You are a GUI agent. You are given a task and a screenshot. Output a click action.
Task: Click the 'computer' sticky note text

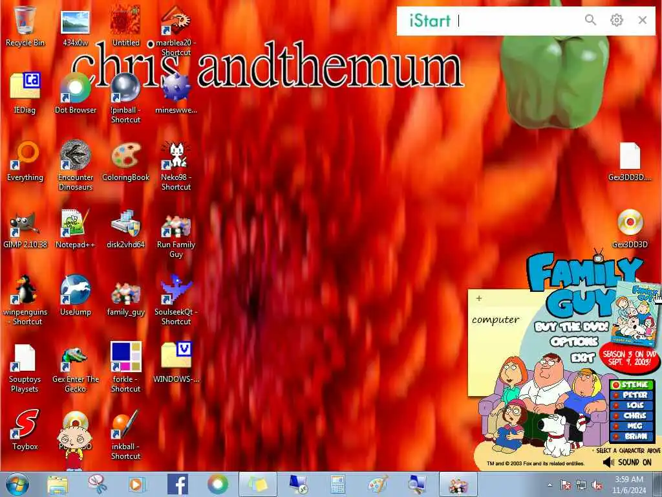[496, 320]
